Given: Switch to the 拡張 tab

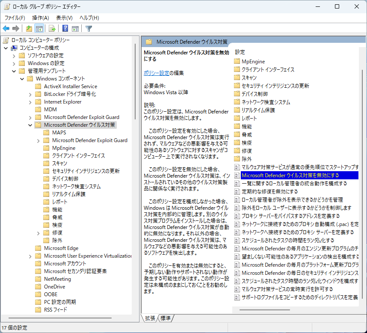Looking at the screenshot, I should (x=150, y=318).
